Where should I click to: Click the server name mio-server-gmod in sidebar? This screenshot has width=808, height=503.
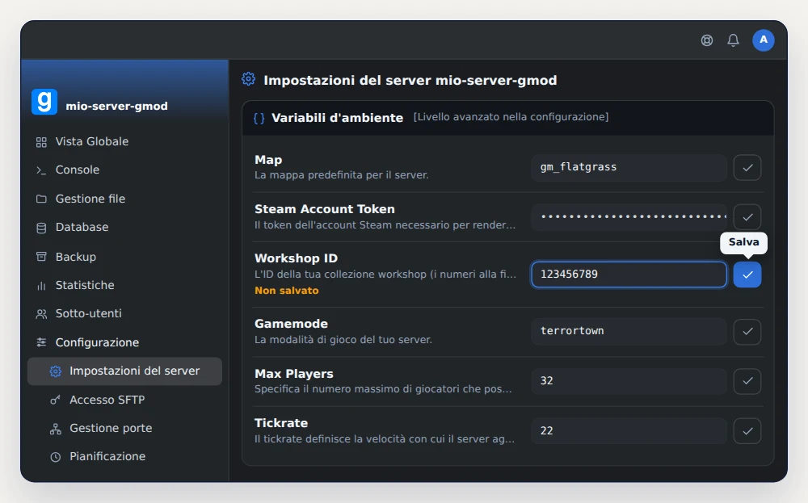pyautogui.click(x=116, y=106)
